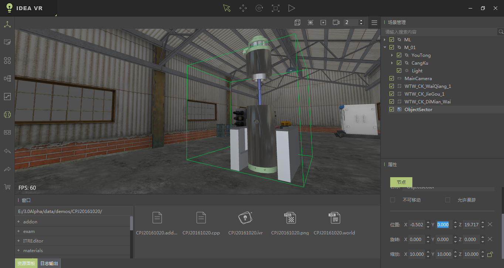The width and height of the screenshot is (504, 268).
Task: Open the camera view icon above the viewport
Action: click(336, 22)
